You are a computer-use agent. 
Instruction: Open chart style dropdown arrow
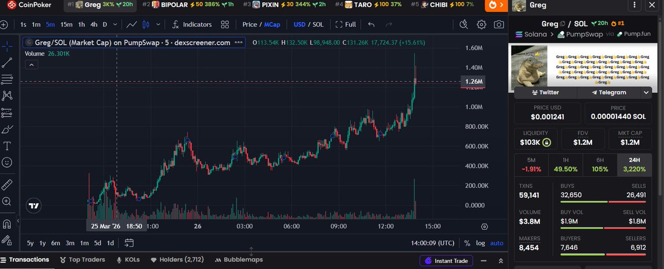tap(157, 25)
